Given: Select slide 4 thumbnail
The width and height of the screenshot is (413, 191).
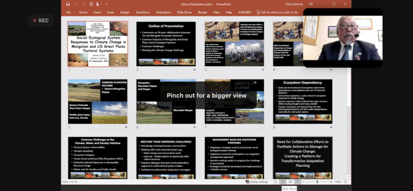Looking at the screenshot, I should click(288, 44).
